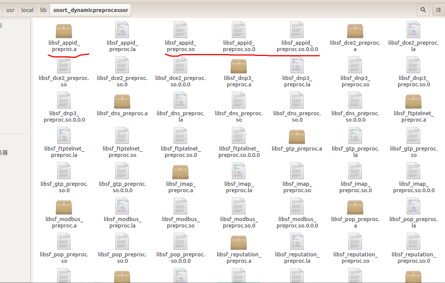Select libsf_dce2_preproc.so file icon
This screenshot has height=283, width=445.
(x=64, y=65)
